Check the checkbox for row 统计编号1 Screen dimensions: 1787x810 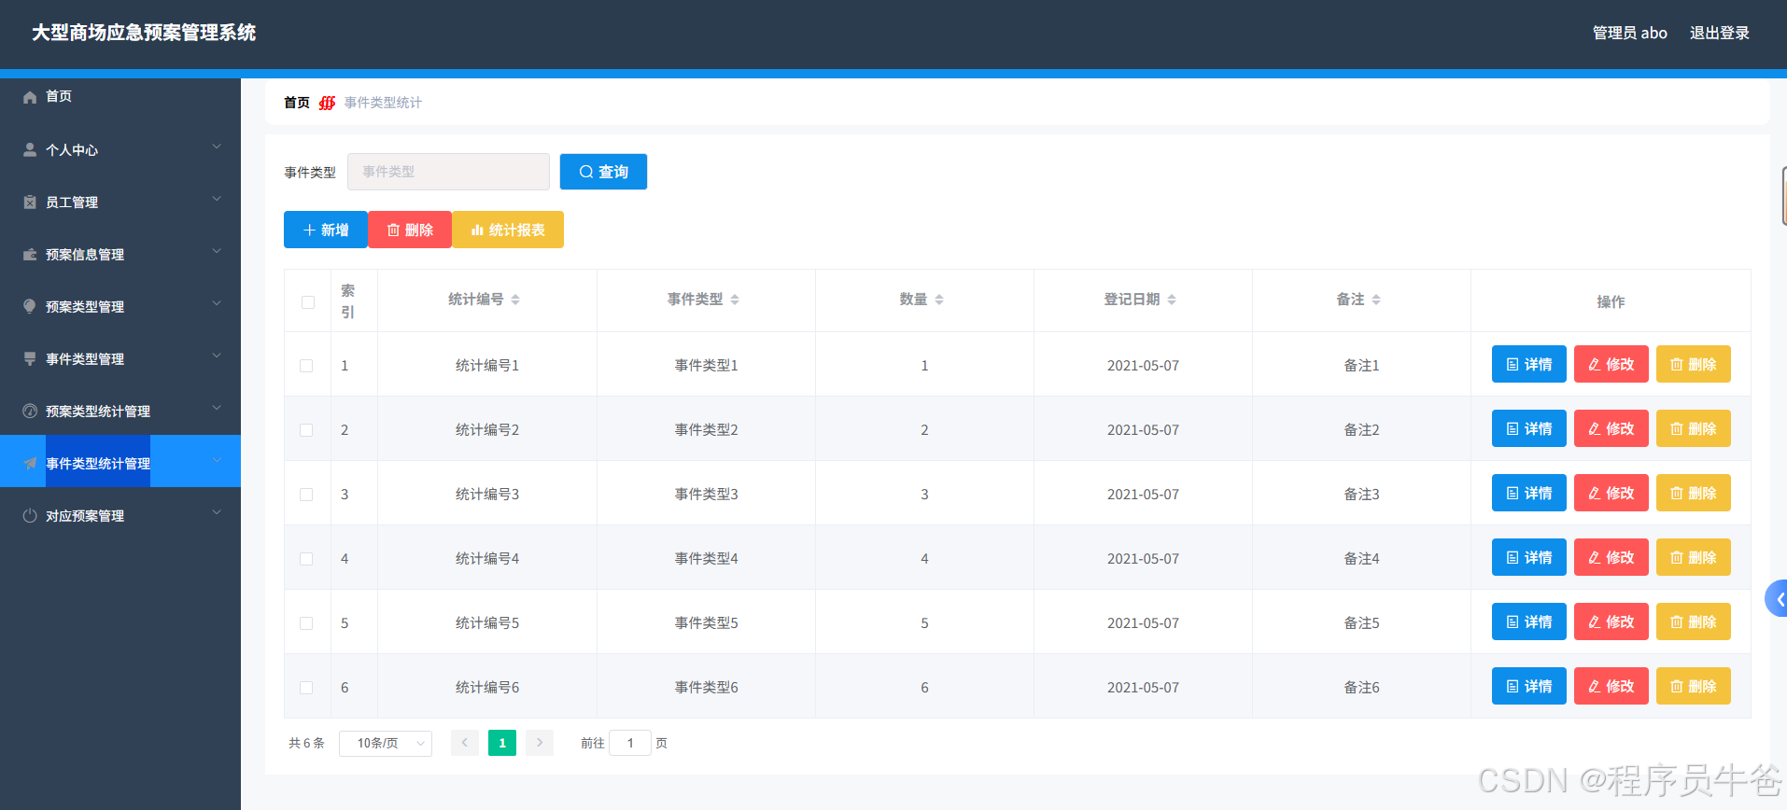(306, 366)
